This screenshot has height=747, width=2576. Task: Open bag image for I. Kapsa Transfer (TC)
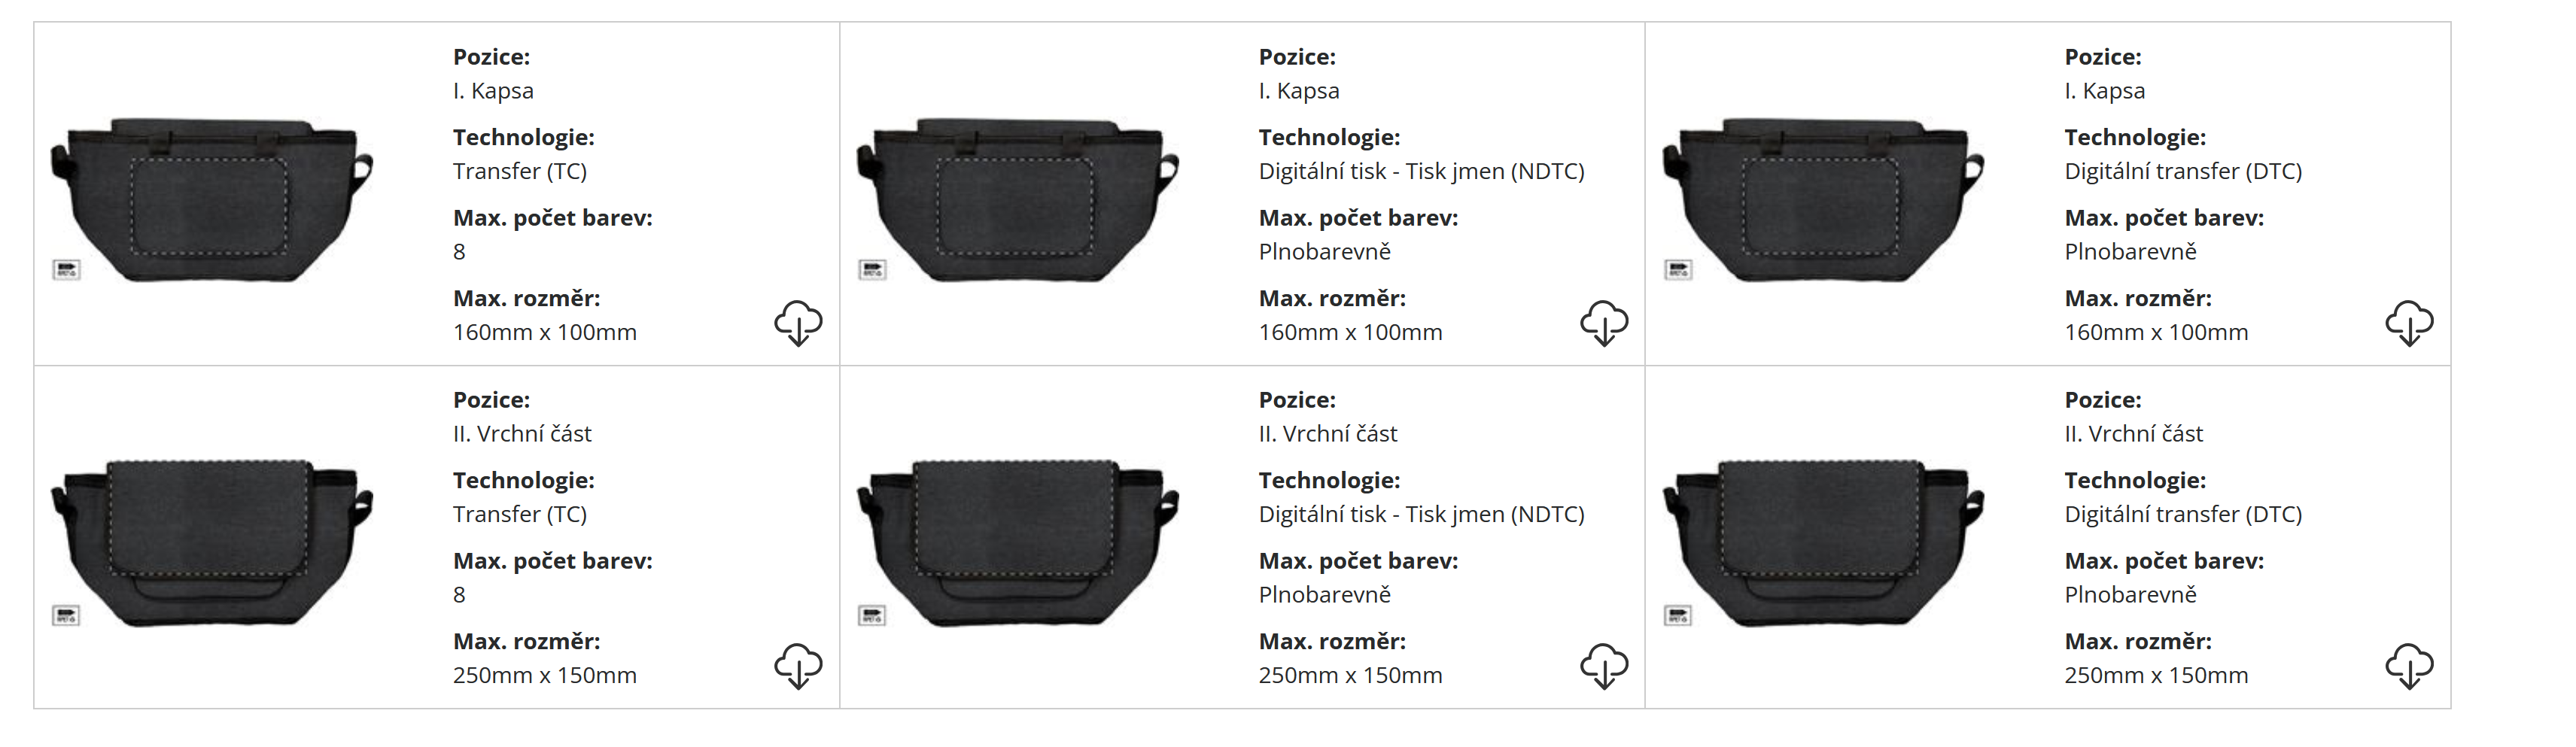(211, 200)
